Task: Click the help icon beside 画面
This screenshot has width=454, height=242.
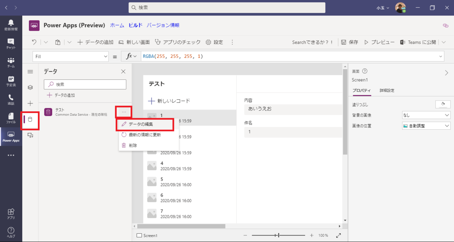Action: pyautogui.click(x=365, y=71)
